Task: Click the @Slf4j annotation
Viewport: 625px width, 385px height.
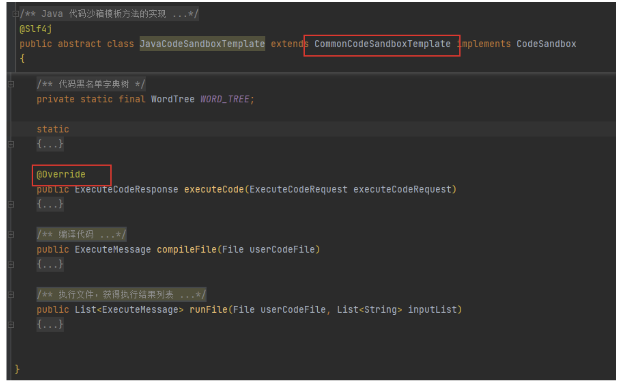Action: point(36,29)
